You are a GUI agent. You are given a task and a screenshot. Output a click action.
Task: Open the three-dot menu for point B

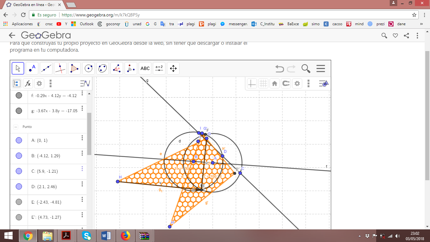tap(82, 153)
